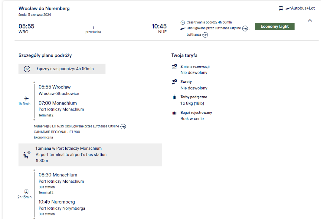
Task: Click Airport terminal to airport's bus station
Action: click(x=71, y=154)
